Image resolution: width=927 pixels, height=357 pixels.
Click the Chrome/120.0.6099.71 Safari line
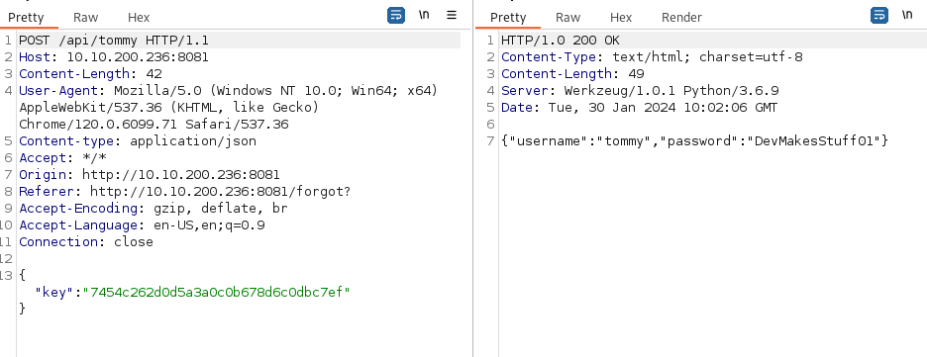[x=154, y=125]
